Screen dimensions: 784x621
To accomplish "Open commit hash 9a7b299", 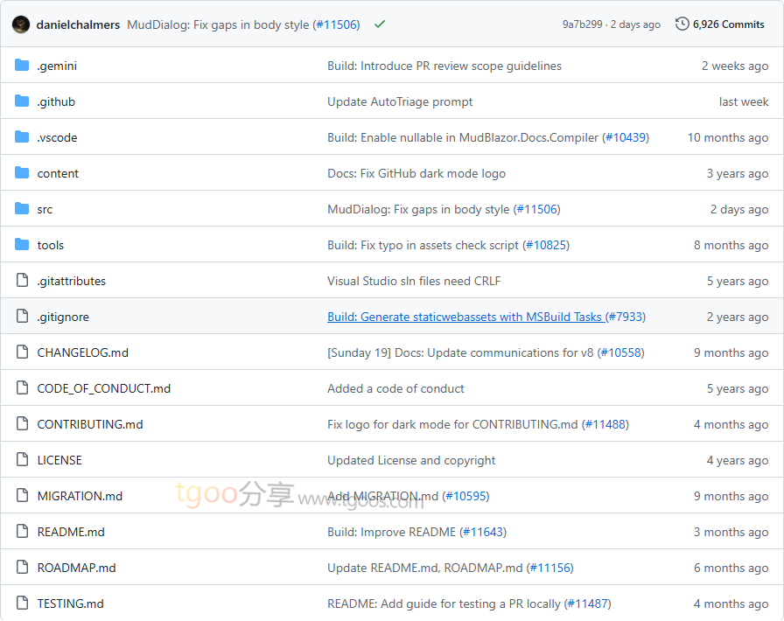I will [582, 24].
